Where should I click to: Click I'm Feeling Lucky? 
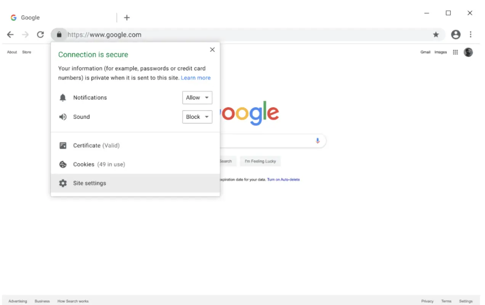[x=260, y=161]
